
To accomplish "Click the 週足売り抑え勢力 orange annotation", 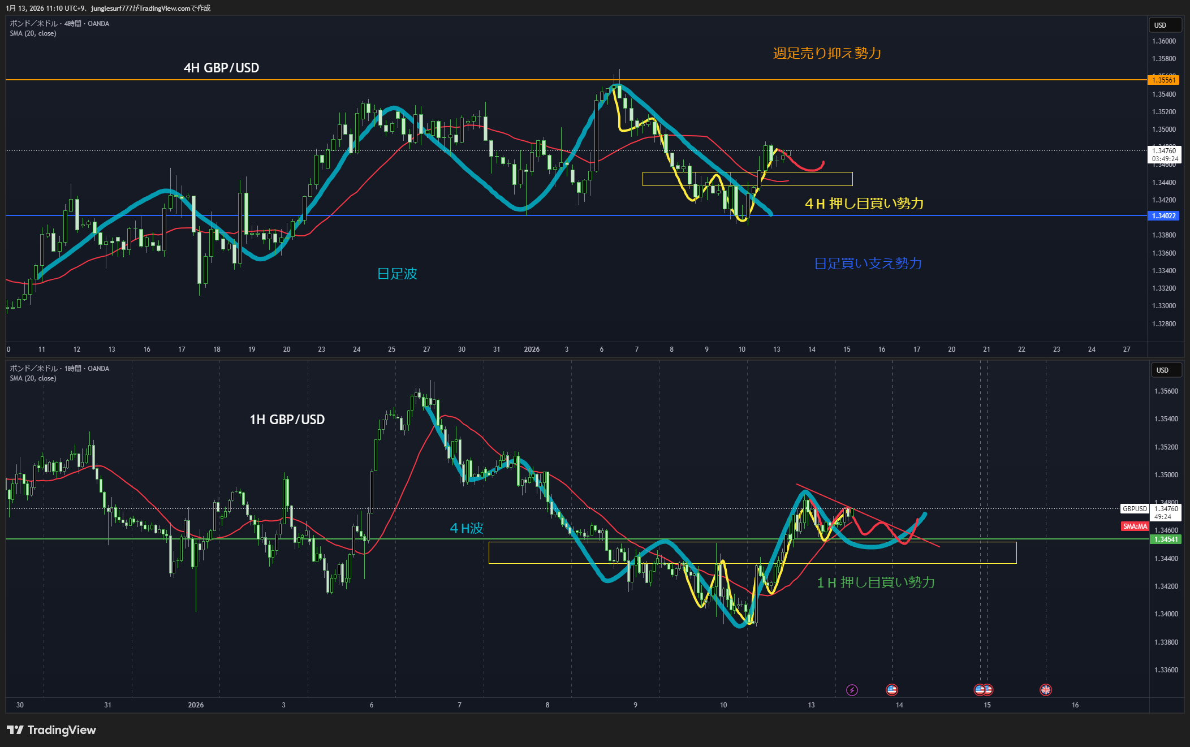I will tap(827, 53).
